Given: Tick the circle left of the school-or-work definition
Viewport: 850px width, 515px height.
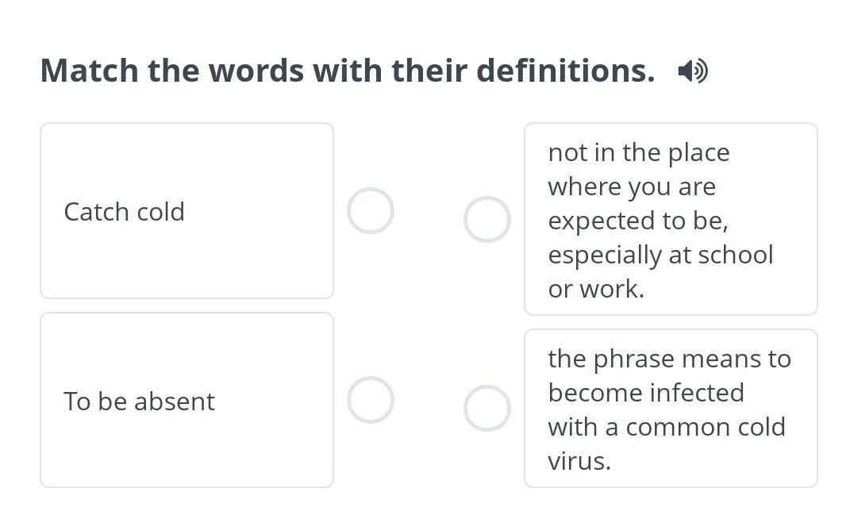Looking at the screenshot, I should tap(487, 220).
